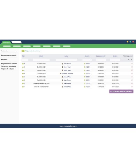Click the payment icon beside Réf 4
The height and width of the screenshot is (168, 136).
[23, 77]
